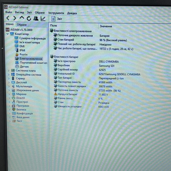Viewport: 171px width, 171px height.
Task: Select the Властивості електроживлення group row
Action: pyautogui.click(x=71, y=31)
